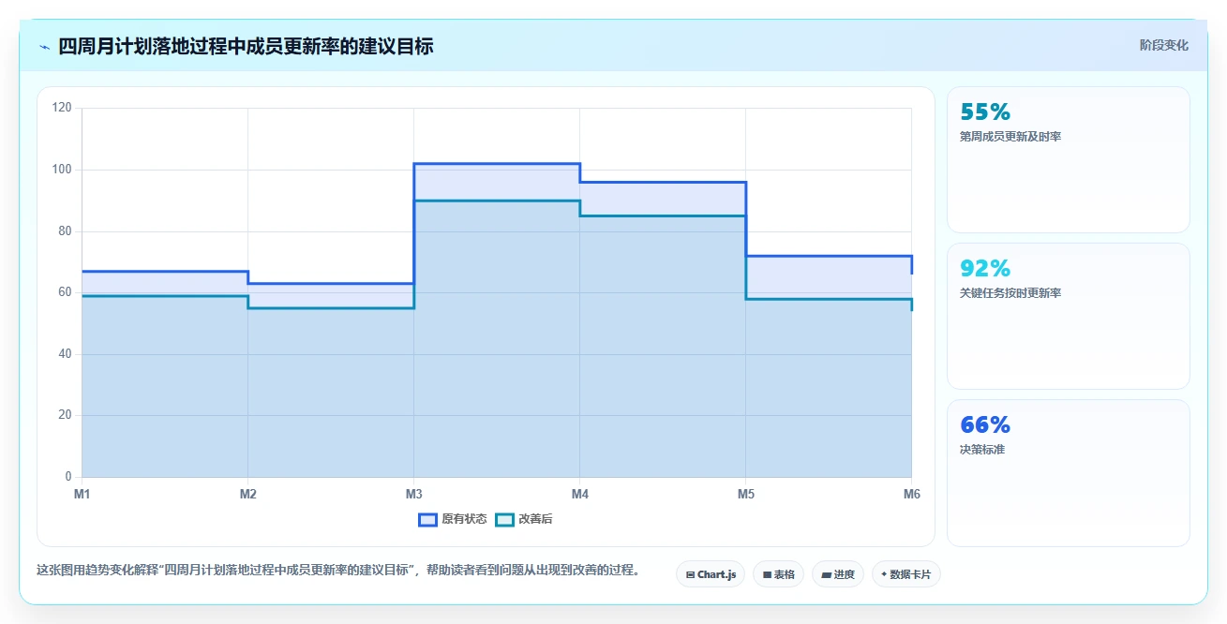Screen dimensions: 1227x624
Task: Click the 决策标准 caption
Action: [982, 450]
